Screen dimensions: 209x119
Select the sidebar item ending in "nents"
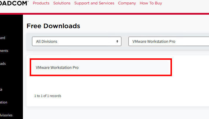click(x=4, y=51)
